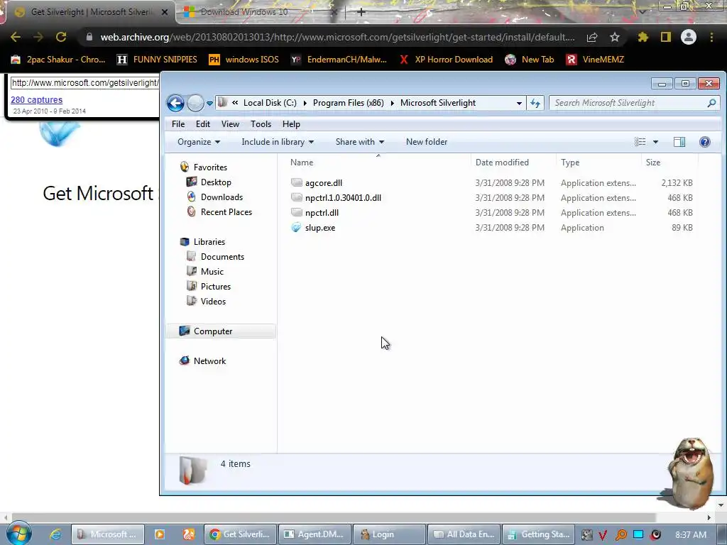Open address bar previous locations dropdown
The width and height of the screenshot is (727, 545).
pos(519,104)
